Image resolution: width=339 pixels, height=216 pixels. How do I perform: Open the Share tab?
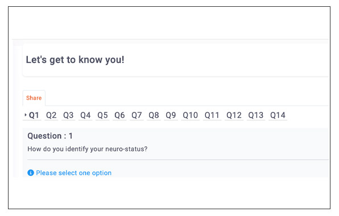[x=34, y=98]
